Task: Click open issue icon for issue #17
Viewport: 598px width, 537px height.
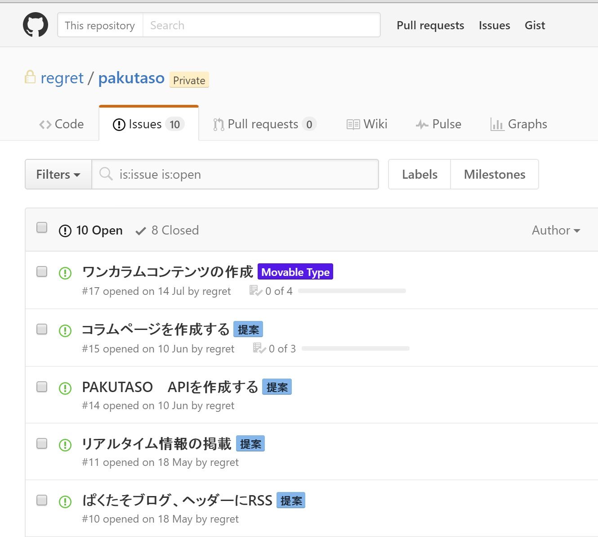Action: [65, 273]
